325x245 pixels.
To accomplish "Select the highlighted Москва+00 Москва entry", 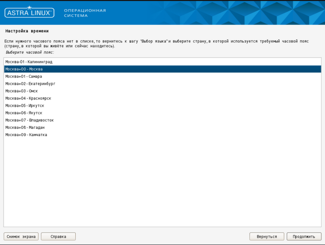I will pos(24,69).
